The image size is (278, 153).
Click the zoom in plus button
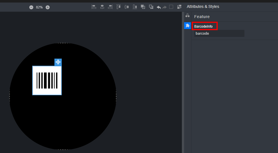click(x=48, y=7)
